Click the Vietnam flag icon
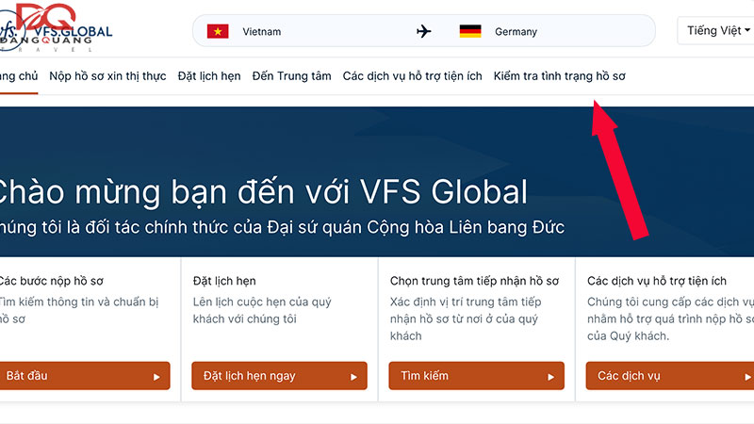This screenshot has height=424, width=754. click(x=218, y=31)
